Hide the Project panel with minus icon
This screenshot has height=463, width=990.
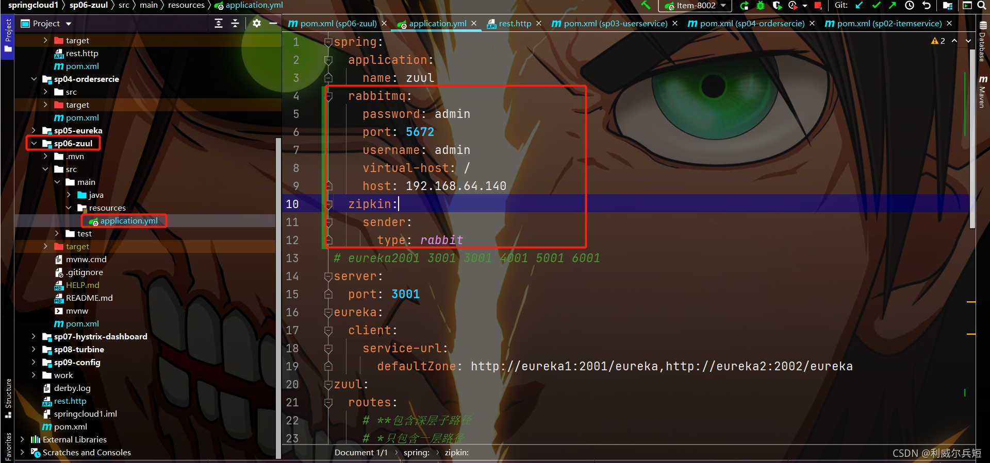[273, 23]
